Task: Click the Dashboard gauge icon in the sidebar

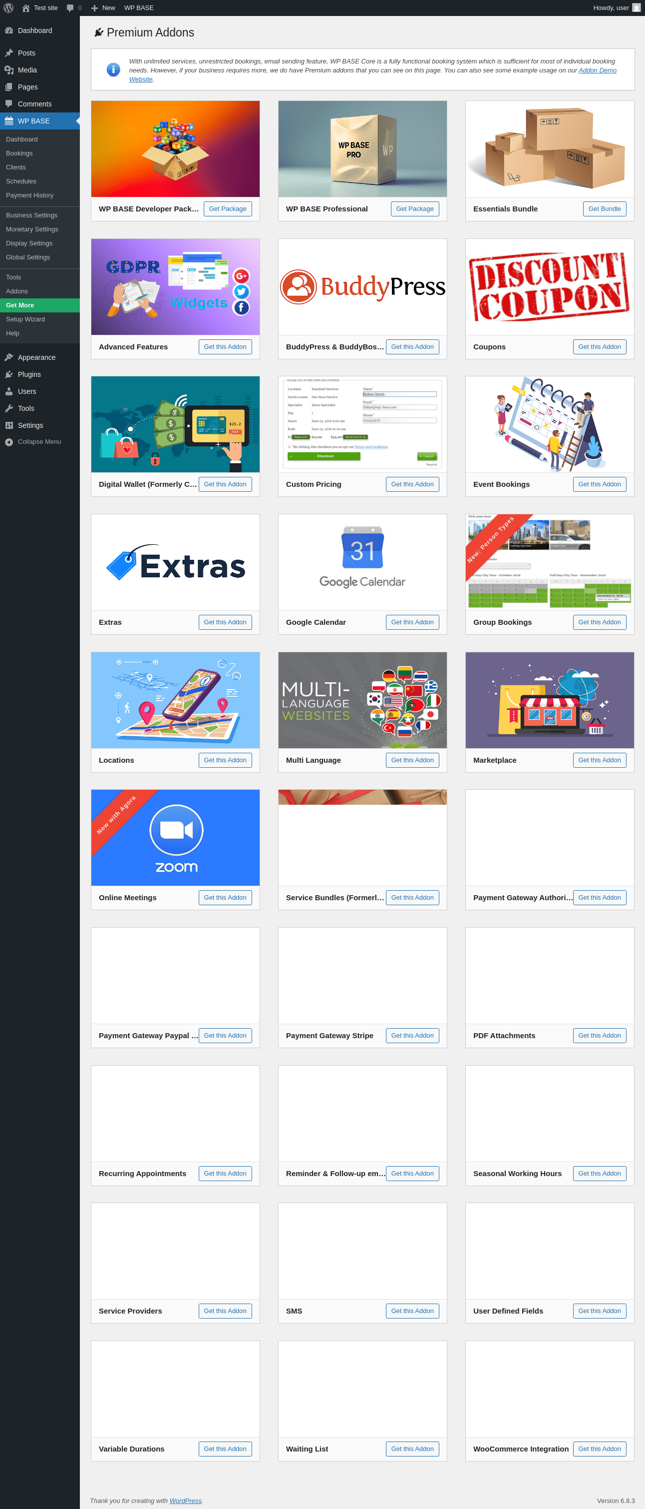Action: (9, 30)
